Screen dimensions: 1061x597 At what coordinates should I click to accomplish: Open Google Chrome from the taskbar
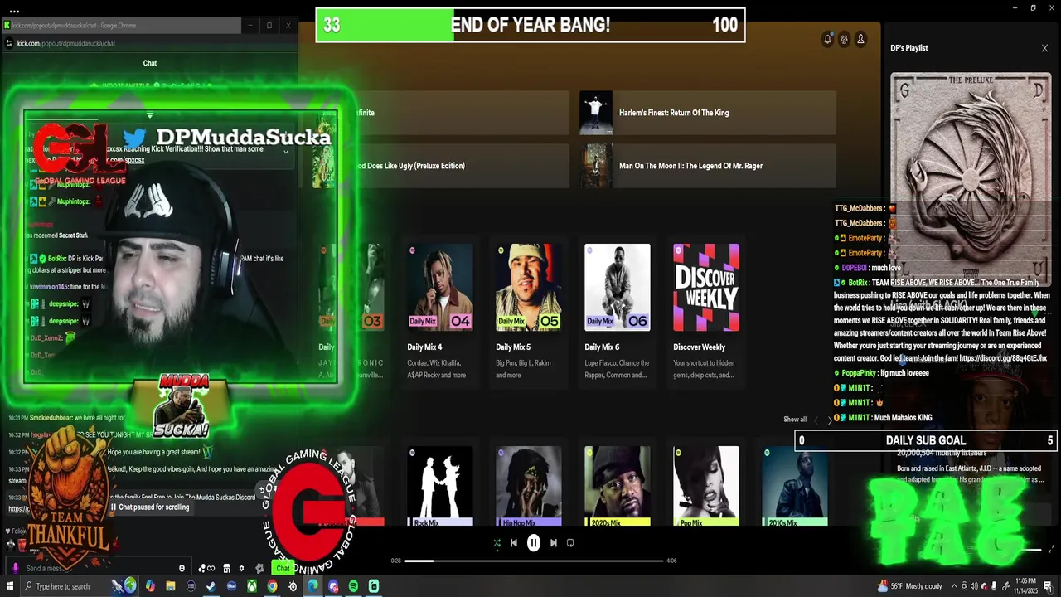[x=272, y=586]
